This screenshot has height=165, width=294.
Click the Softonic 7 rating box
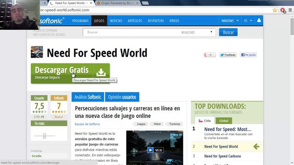click(59, 105)
